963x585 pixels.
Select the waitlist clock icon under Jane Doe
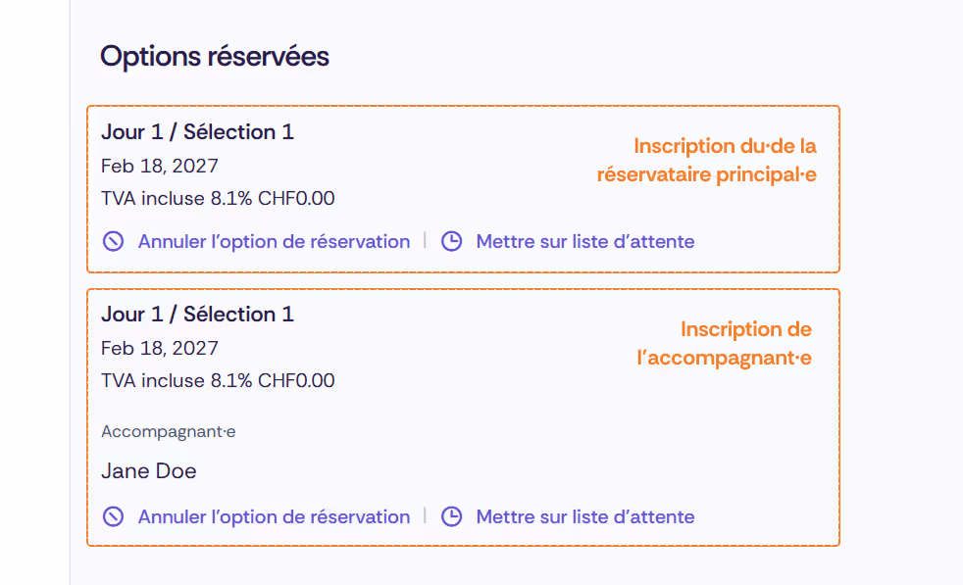(x=452, y=516)
